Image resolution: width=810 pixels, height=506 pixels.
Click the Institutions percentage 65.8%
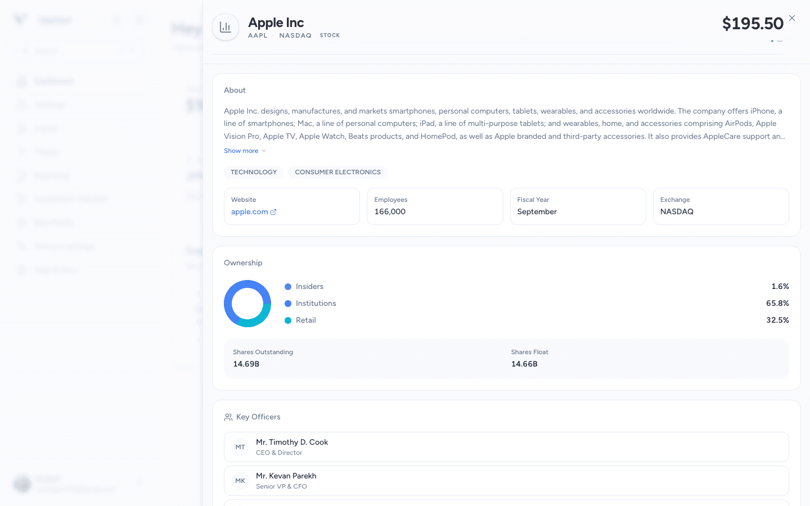(777, 304)
